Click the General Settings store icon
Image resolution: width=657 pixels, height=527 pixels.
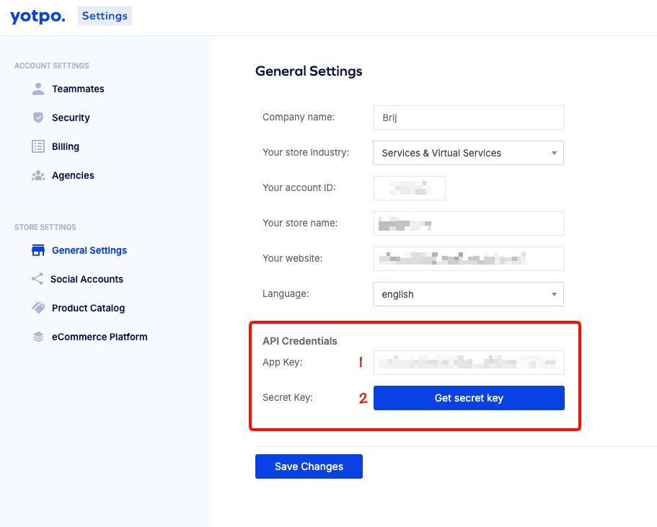click(38, 250)
